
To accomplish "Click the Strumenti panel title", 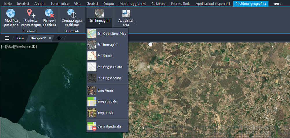I will (72, 31).
